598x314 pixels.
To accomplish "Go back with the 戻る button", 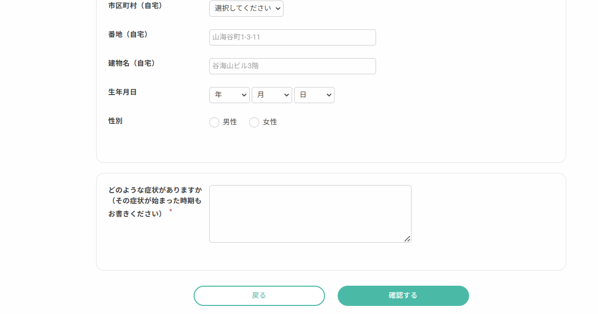I will (259, 296).
